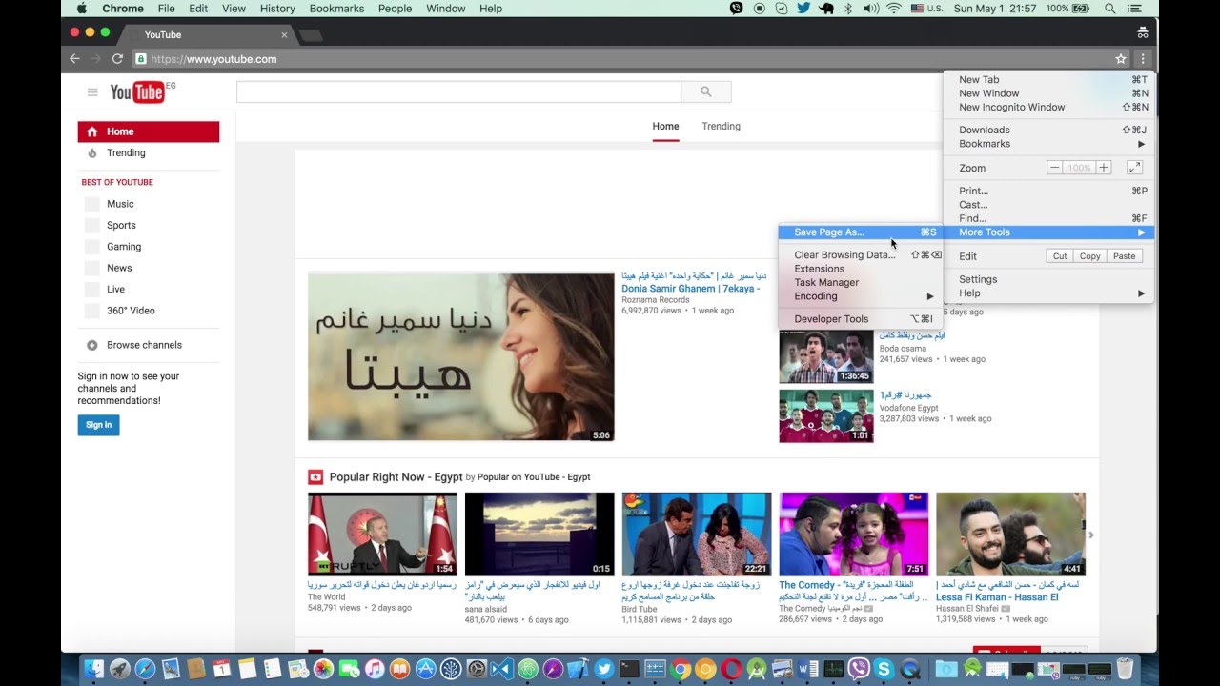1220x686 pixels.
Task: Go back with the browser back arrow
Action: pyautogui.click(x=74, y=59)
